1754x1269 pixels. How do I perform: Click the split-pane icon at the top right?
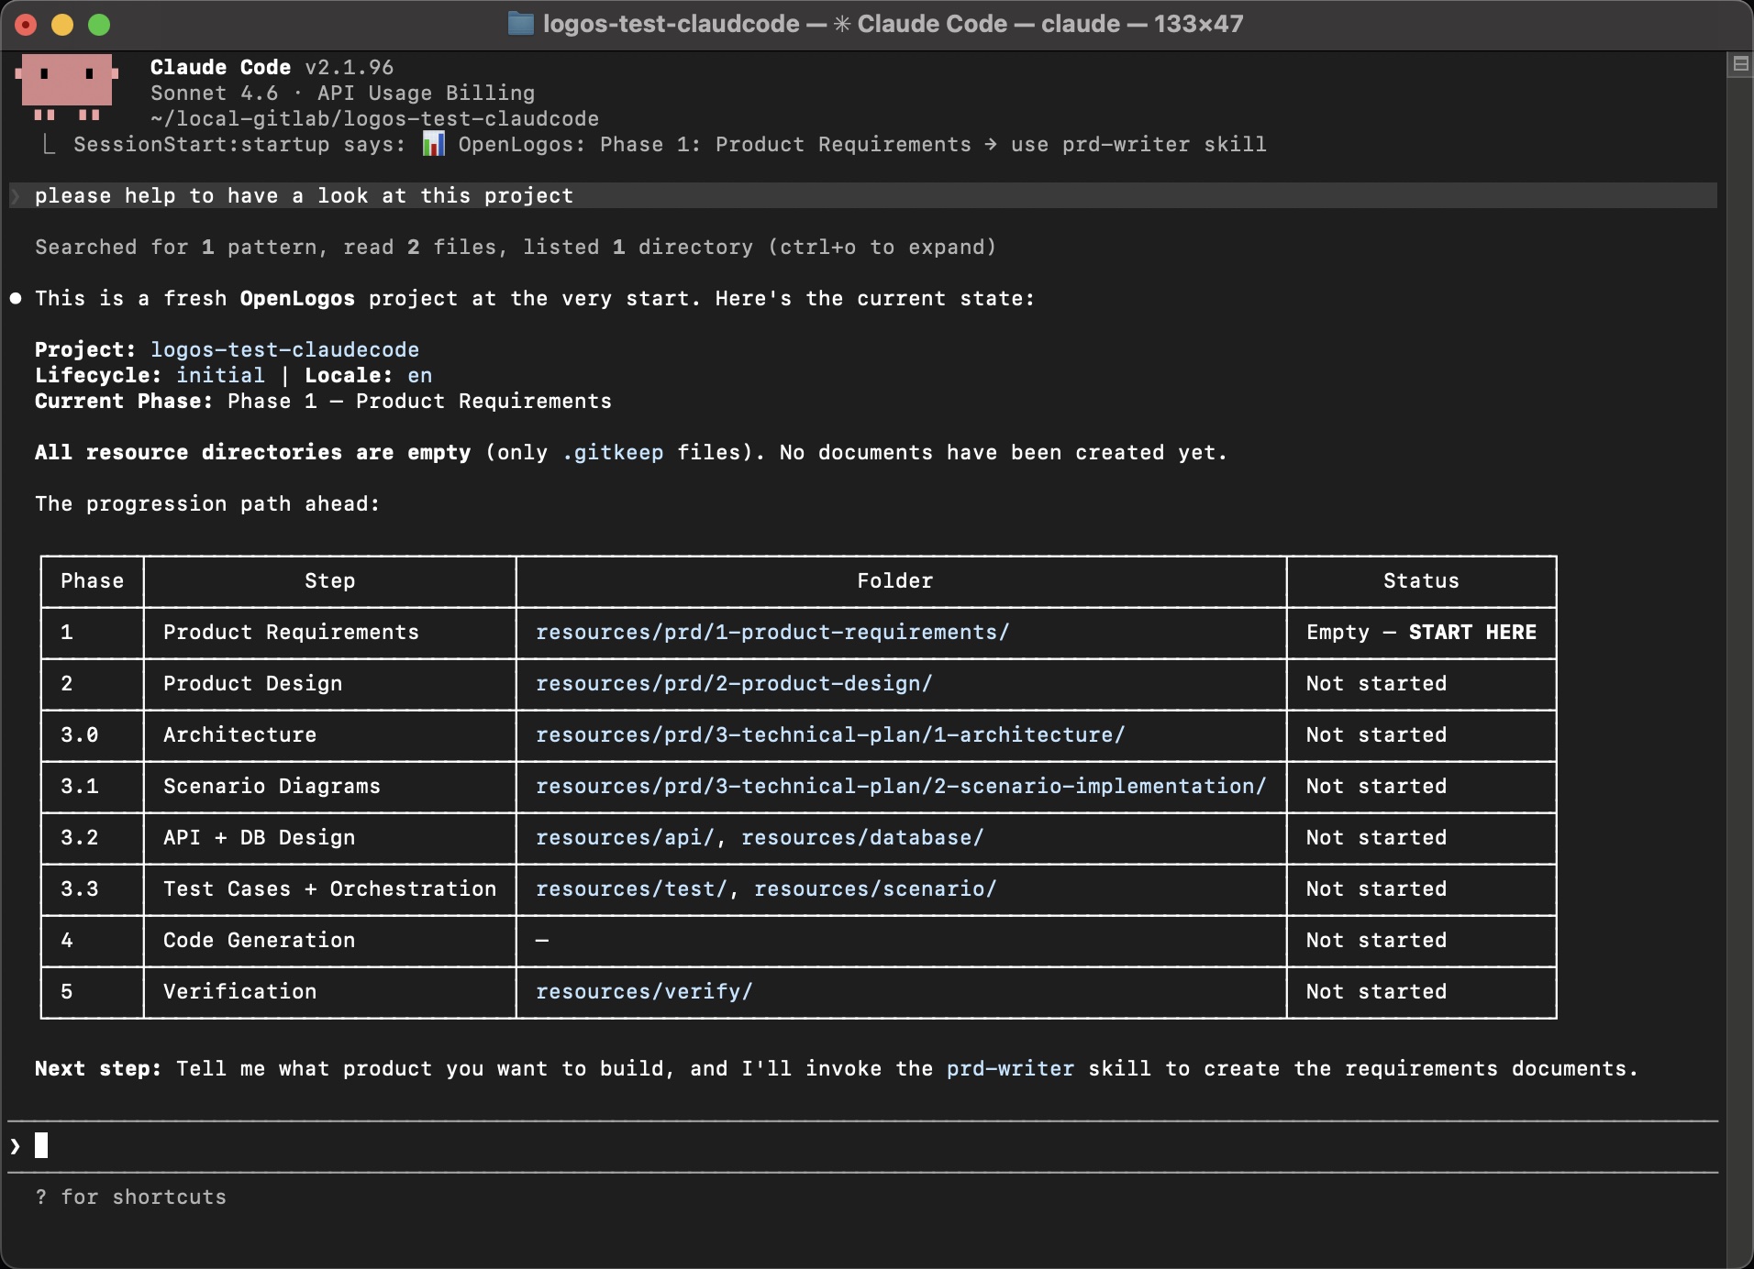[x=1741, y=63]
